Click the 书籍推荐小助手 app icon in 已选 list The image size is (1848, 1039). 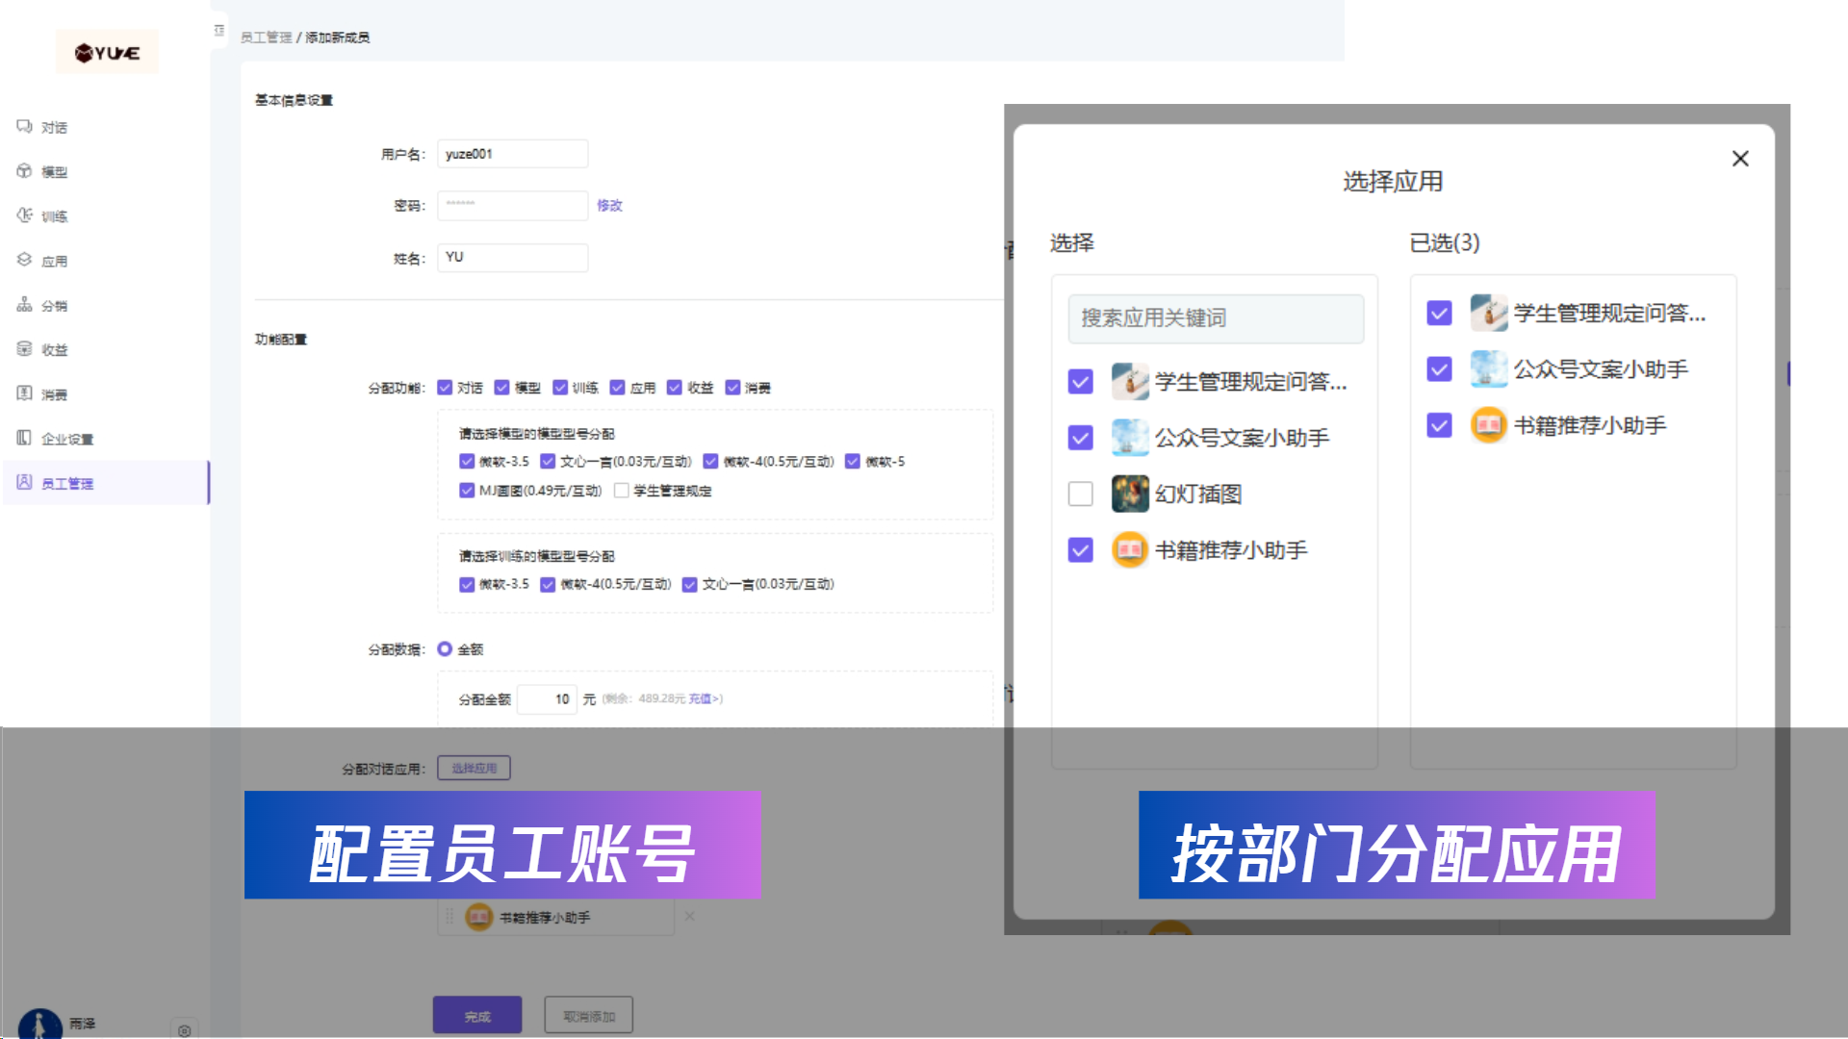coord(1489,425)
